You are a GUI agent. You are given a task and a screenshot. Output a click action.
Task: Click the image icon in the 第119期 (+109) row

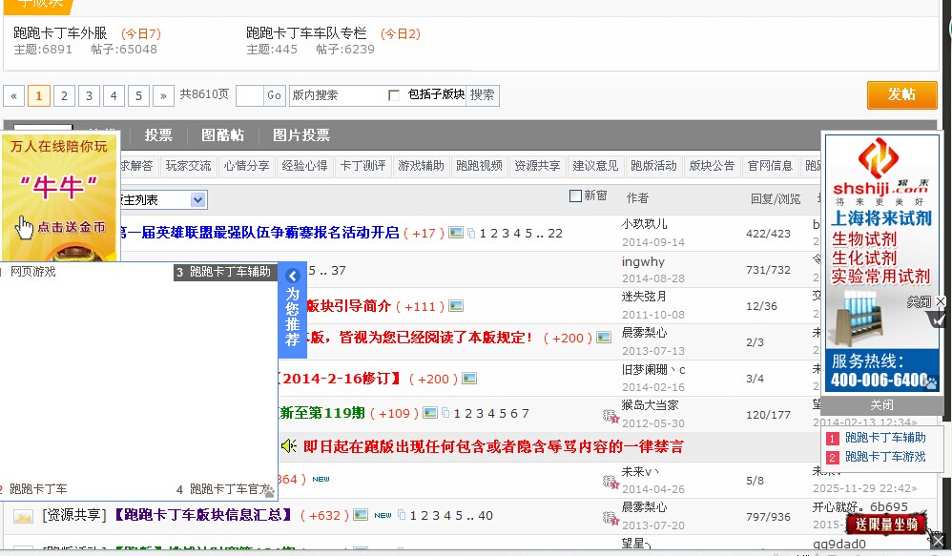click(x=430, y=413)
